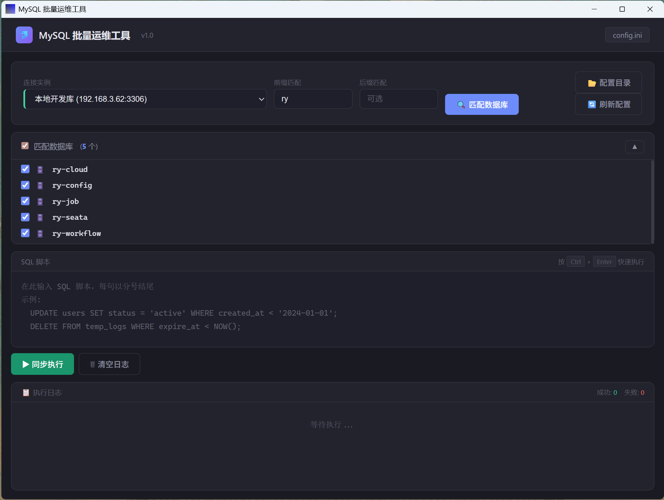Click the database icon beside ry-cloud
The image size is (664, 500).
(40, 170)
